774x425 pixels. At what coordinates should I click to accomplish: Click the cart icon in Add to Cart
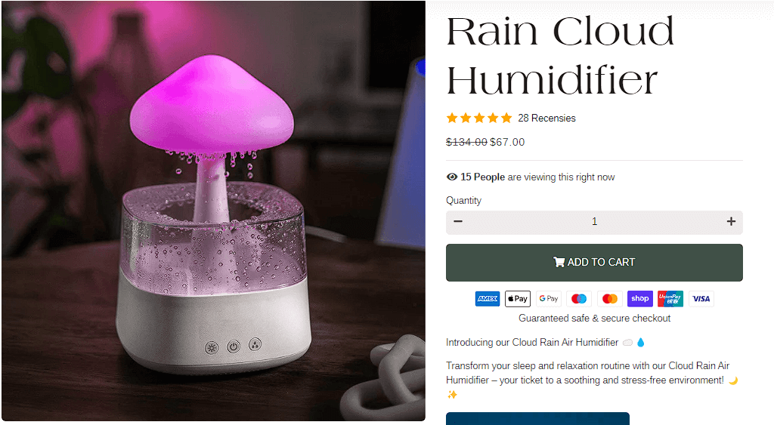(559, 262)
